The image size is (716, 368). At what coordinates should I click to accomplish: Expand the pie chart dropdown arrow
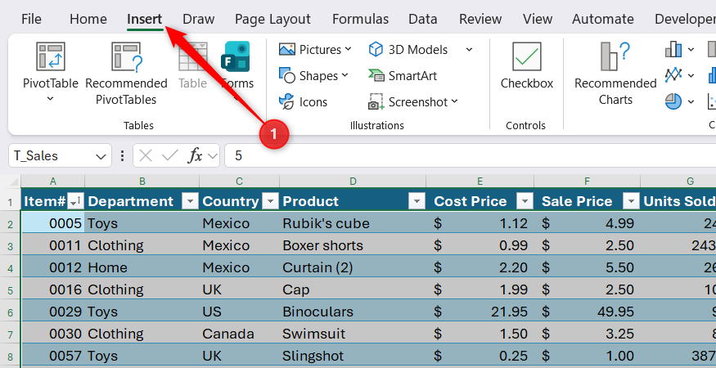pyautogui.click(x=691, y=102)
